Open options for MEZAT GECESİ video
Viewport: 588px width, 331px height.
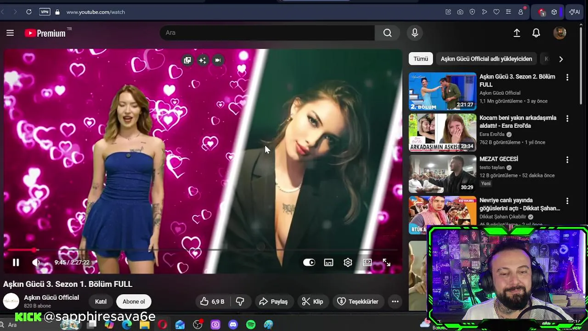click(567, 160)
